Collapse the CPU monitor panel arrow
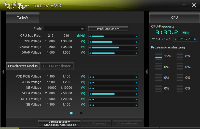 (x=146, y=72)
